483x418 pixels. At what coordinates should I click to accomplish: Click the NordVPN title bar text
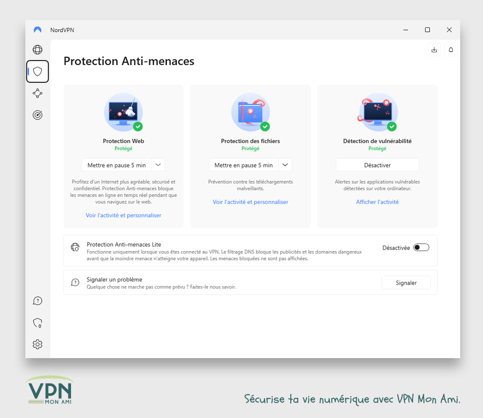(62, 30)
